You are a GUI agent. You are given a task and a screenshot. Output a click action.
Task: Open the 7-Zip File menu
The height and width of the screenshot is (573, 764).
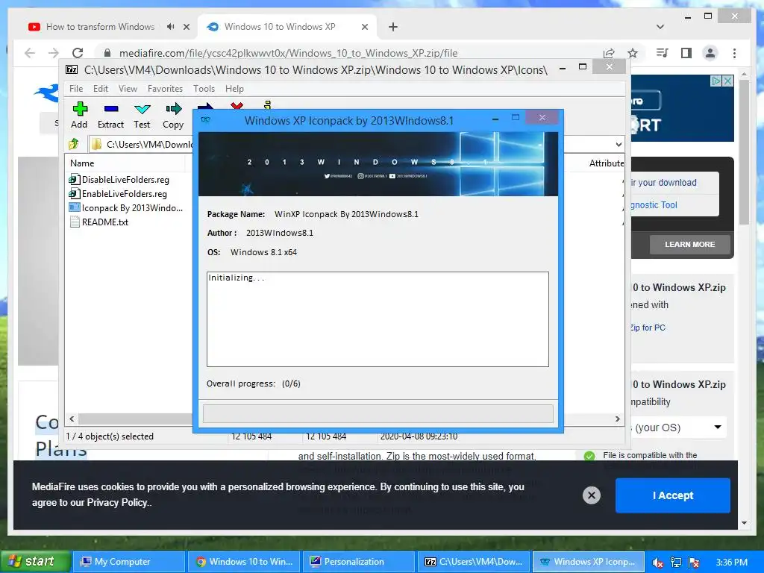click(x=76, y=89)
